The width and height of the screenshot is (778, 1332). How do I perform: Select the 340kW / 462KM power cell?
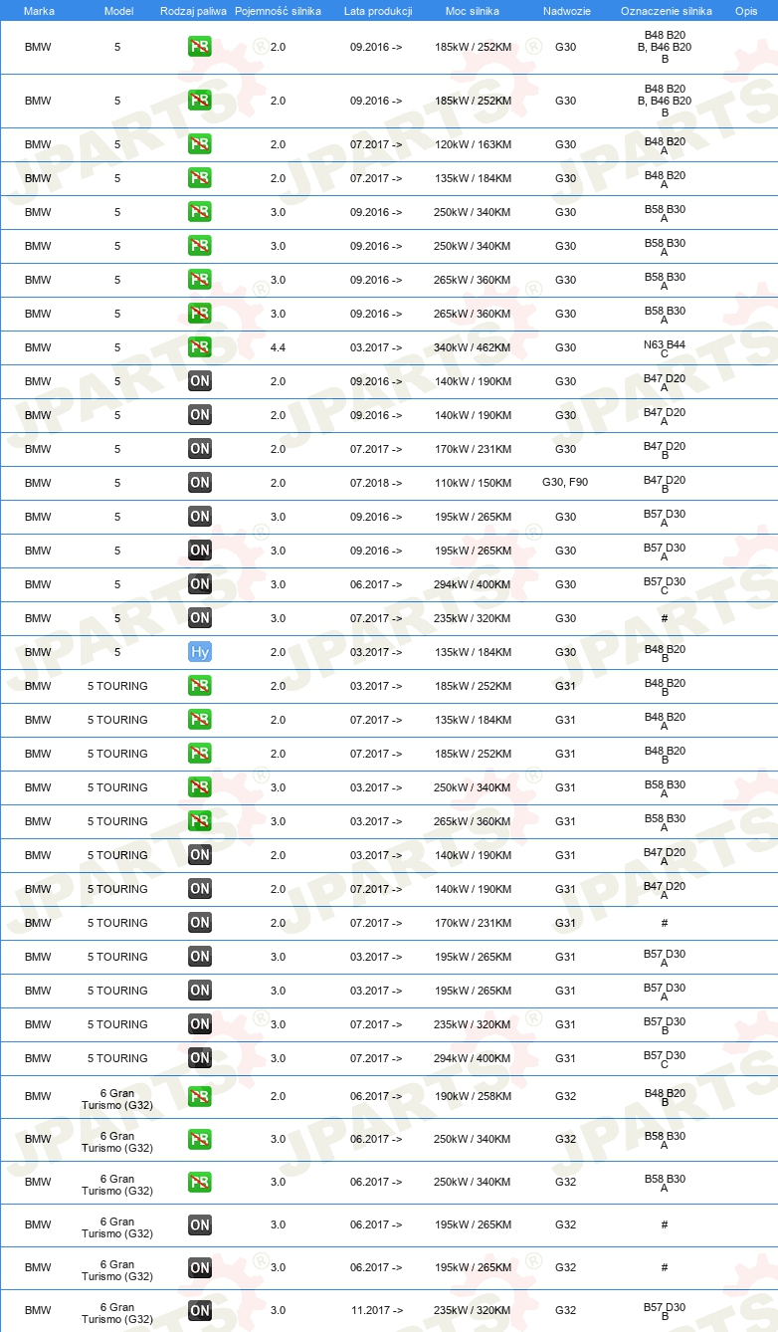click(x=473, y=347)
